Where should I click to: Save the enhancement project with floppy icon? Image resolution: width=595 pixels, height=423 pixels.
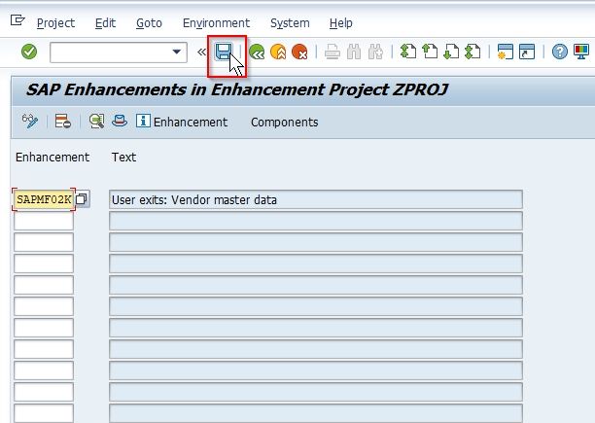[224, 52]
